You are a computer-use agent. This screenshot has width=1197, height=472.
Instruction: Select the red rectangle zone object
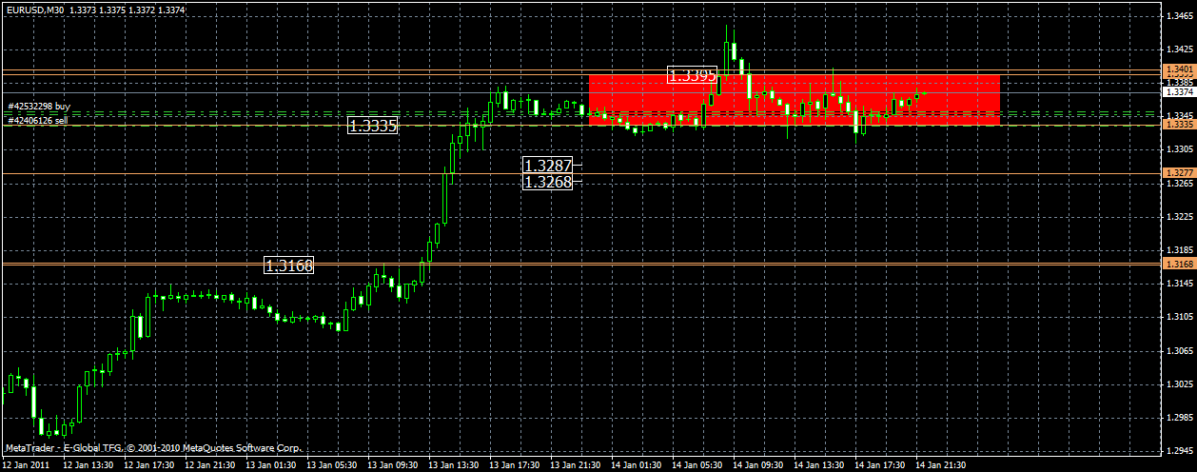click(x=795, y=100)
